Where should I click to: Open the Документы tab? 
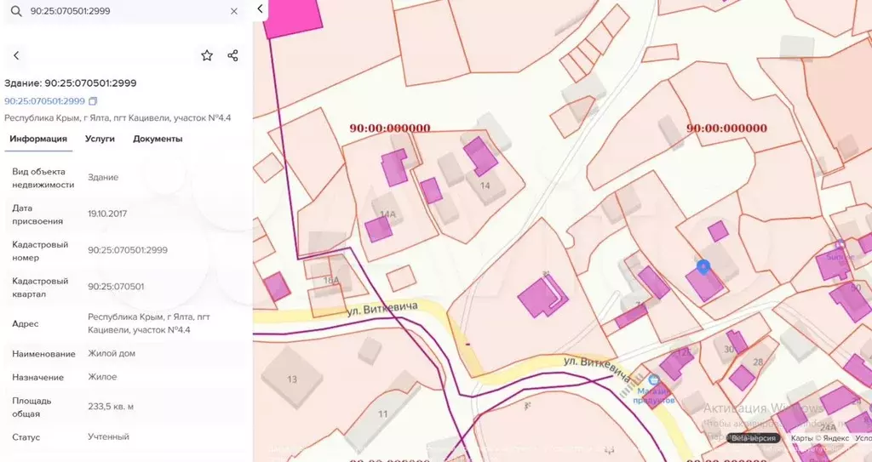pyautogui.click(x=158, y=139)
